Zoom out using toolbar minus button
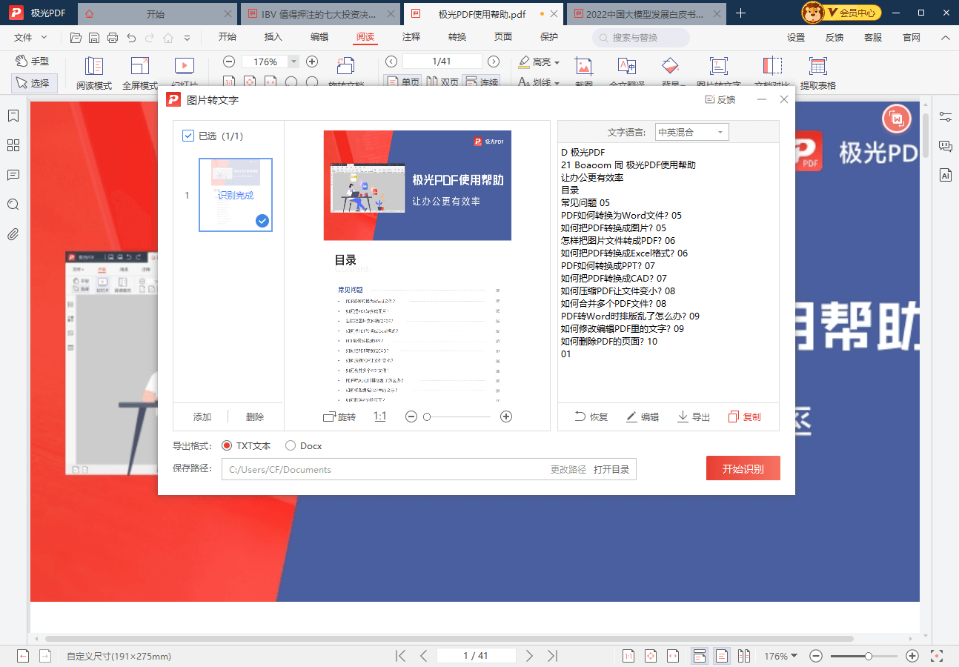 point(229,62)
